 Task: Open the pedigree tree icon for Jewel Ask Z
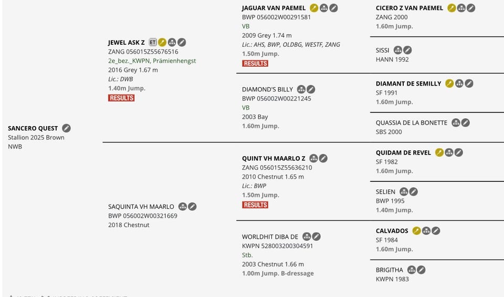coord(172,43)
